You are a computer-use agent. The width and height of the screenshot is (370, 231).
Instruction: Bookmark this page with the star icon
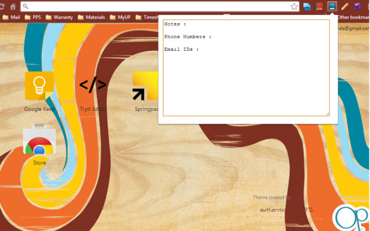pyautogui.click(x=294, y=6)
